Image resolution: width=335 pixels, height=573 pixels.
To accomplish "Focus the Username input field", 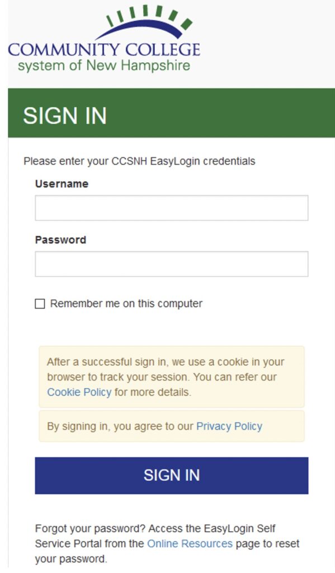I will (171, 208).
